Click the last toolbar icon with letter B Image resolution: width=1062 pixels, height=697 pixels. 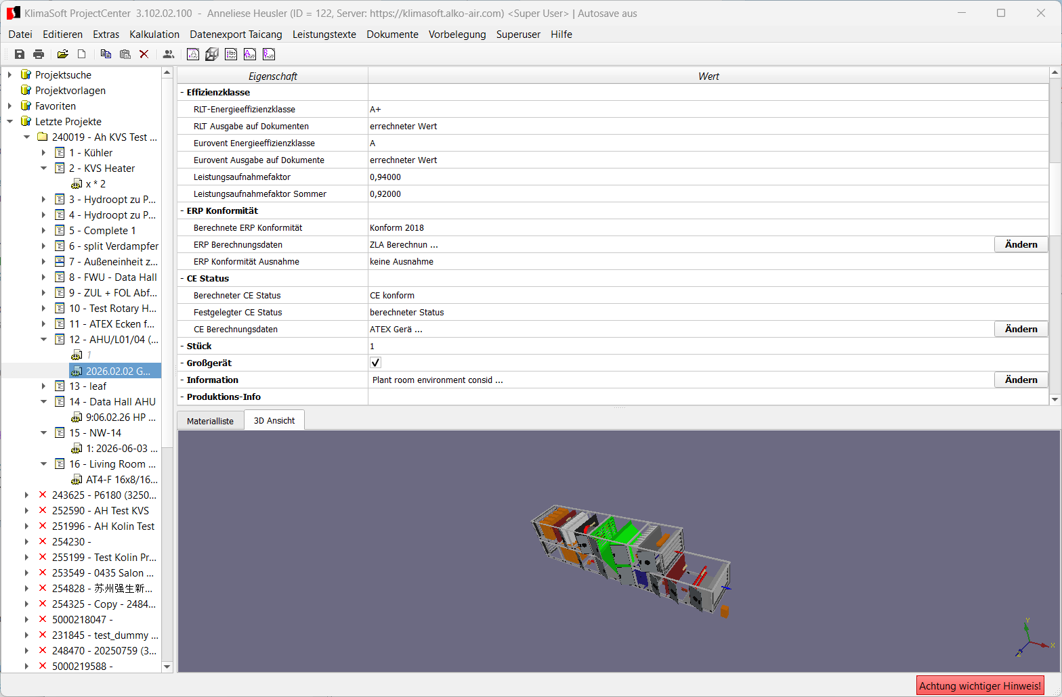point(269,54)
